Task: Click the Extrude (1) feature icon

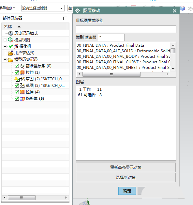Action: (x=22, y=72)
